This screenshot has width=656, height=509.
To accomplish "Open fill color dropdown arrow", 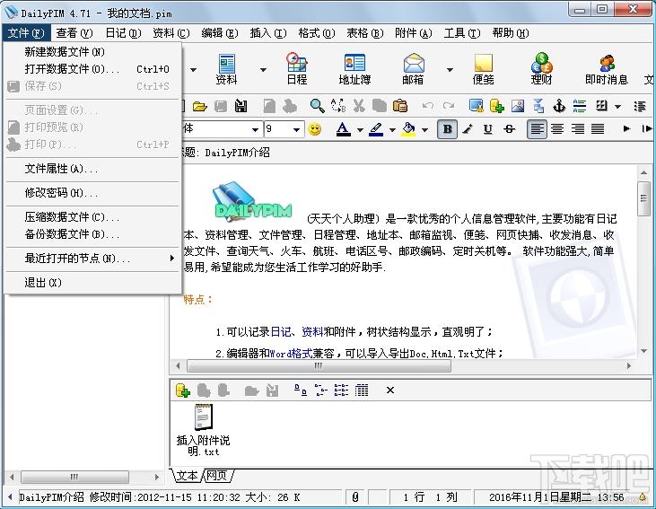I will (x=424, y=130).
